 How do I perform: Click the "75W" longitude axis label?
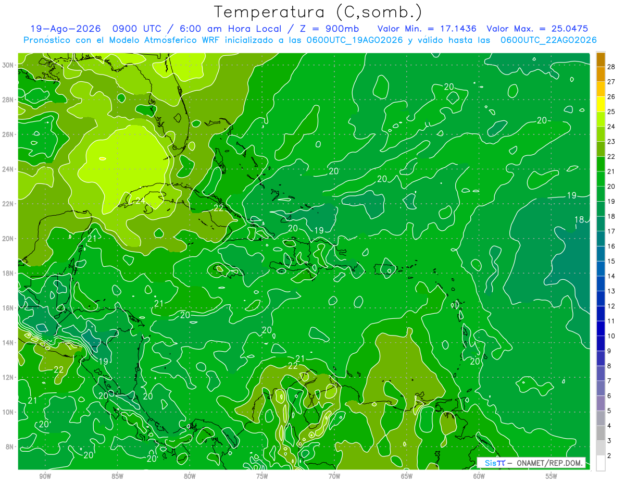(262, 476)
